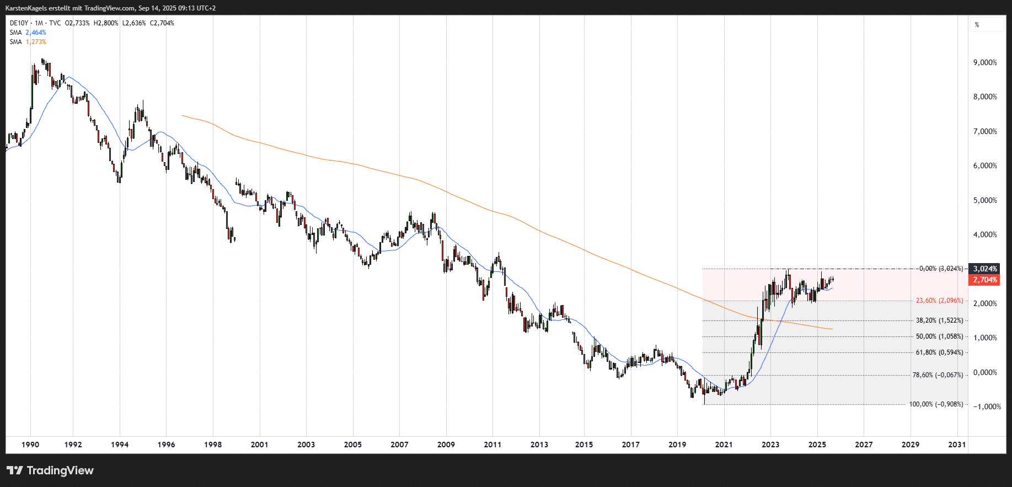1012x487 pixels.
Task: Click the 2025 label on time axis
Action: (x=817, y=445)
